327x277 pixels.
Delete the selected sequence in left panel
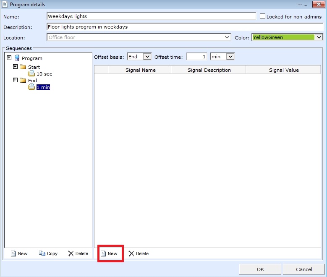click(x=78, y=253)
